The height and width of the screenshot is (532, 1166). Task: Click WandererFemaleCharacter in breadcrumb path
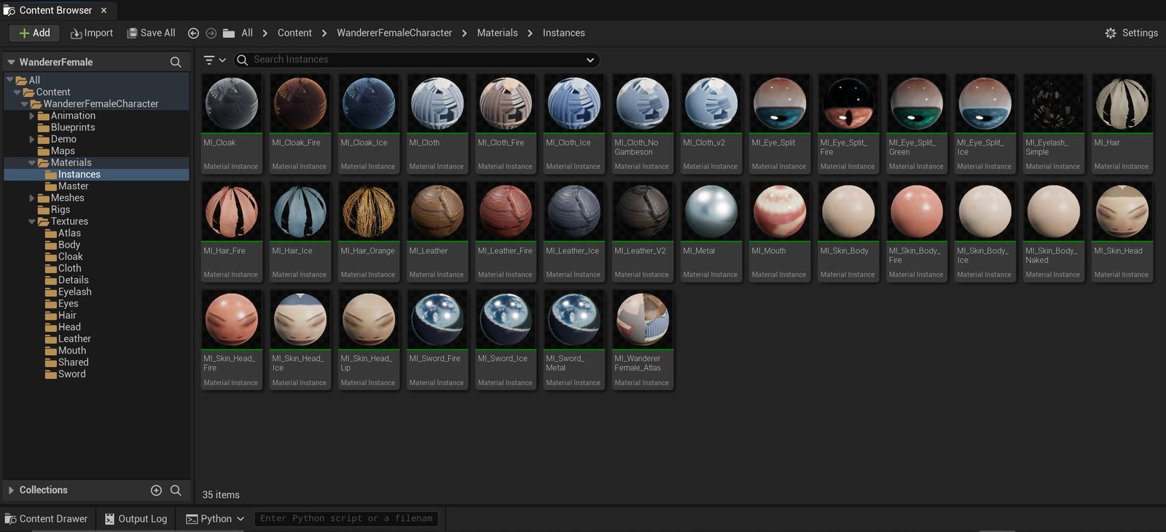click(394, 33)
